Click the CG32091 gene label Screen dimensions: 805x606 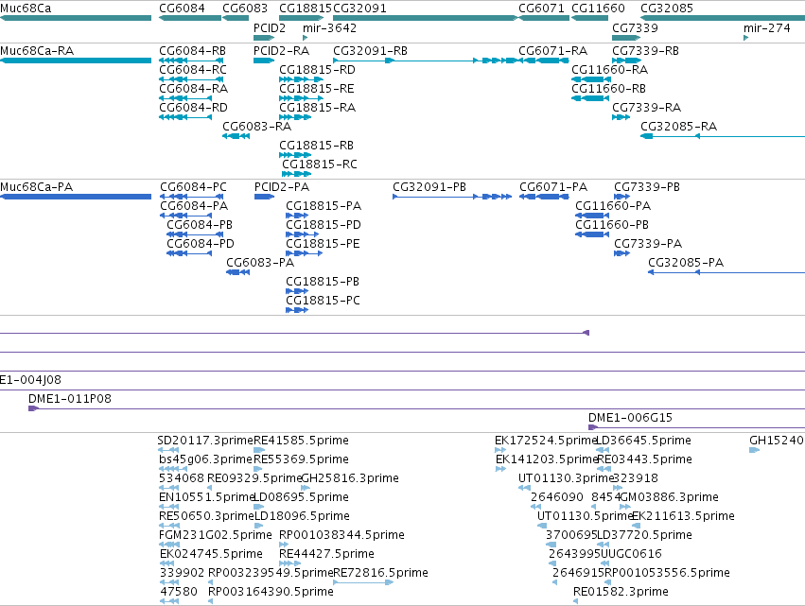coord(359,9)
